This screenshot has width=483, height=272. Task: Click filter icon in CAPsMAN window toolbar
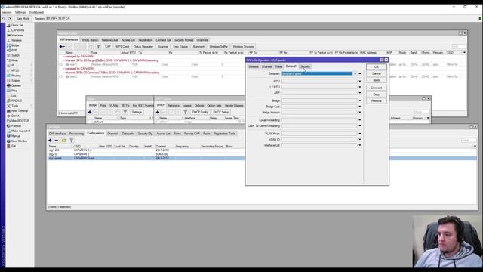pyautogui.click(x=72, y=141)
